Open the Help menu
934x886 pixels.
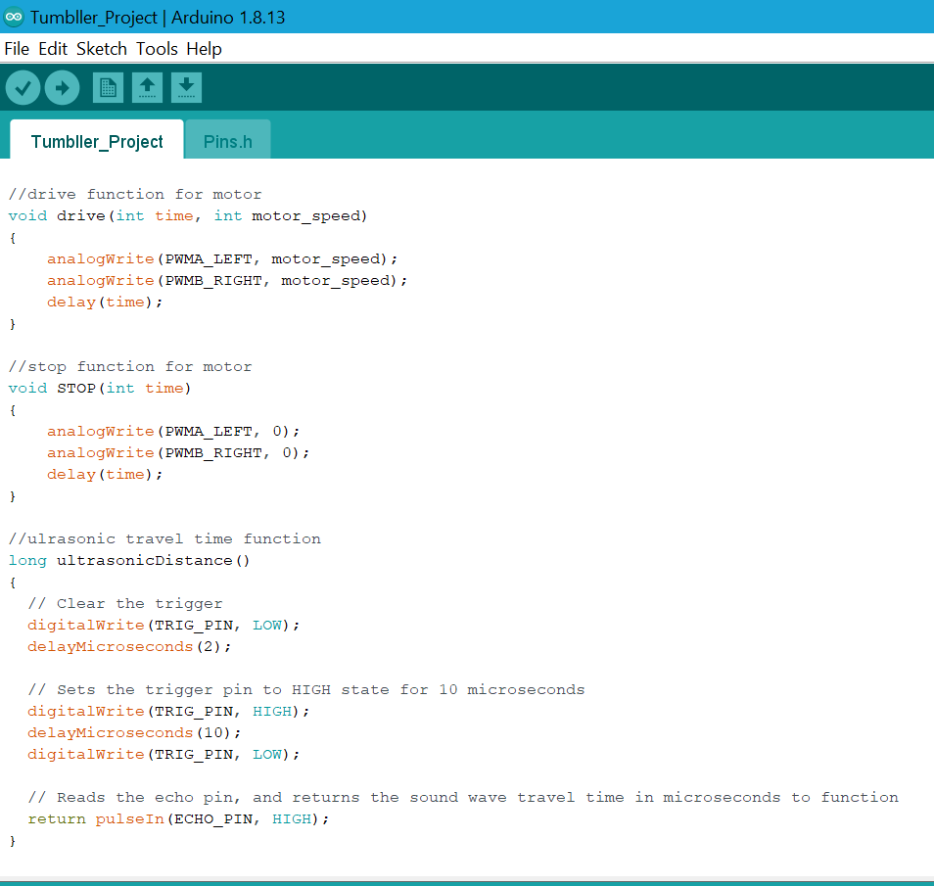pyautogui.click(x=205, y=49)
